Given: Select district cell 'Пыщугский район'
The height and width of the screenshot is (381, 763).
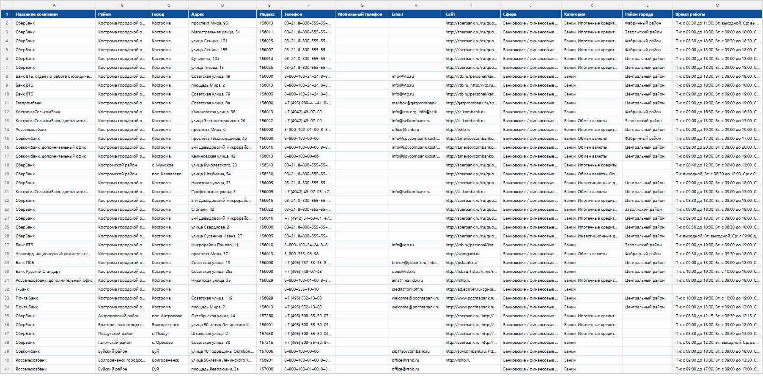Looking at the screenshot, I should [x=122, y=334].
